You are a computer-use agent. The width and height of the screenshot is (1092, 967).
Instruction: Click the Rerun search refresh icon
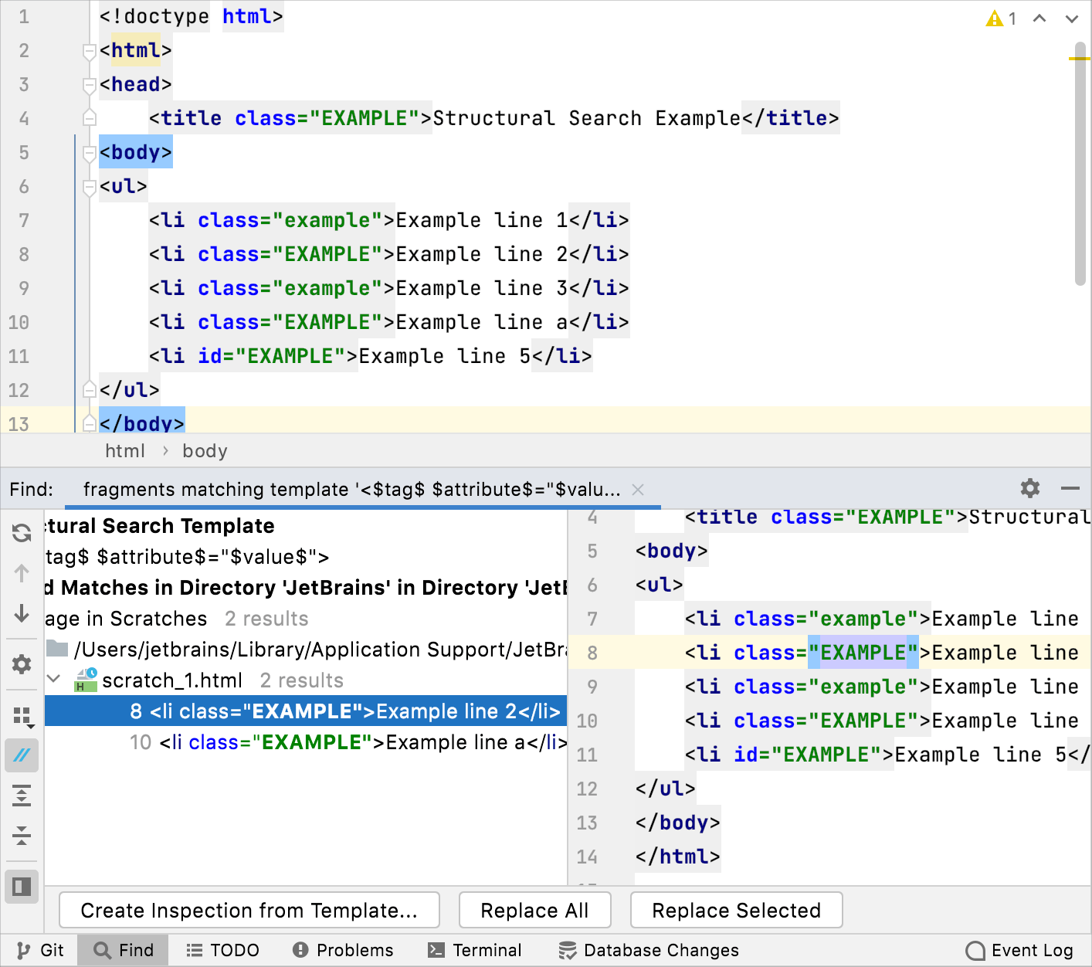pyautogui.click(x=22, y=532)
